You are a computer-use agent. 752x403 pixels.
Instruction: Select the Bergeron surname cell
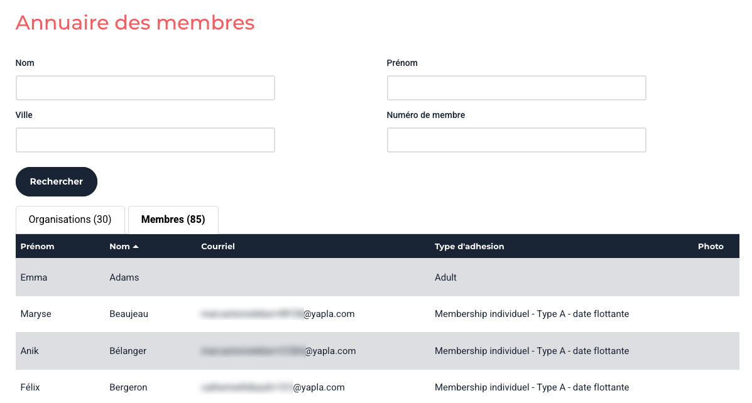tap(128, 387)
